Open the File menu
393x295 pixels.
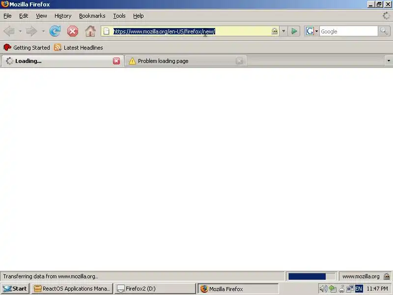7,16
